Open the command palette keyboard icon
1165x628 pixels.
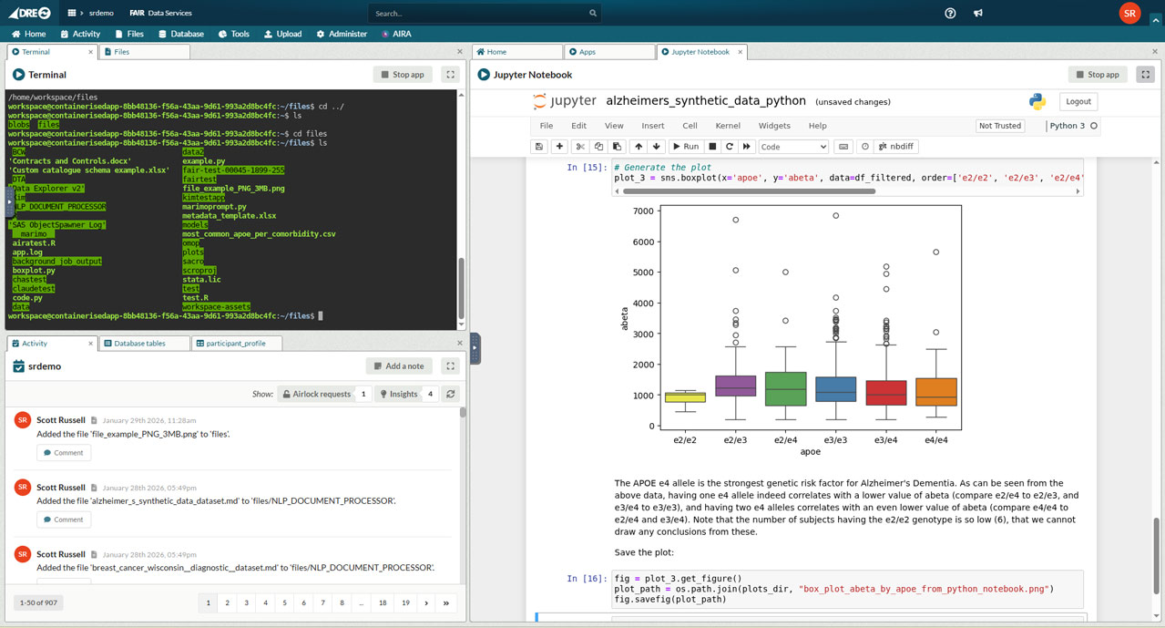pos(843,147)
